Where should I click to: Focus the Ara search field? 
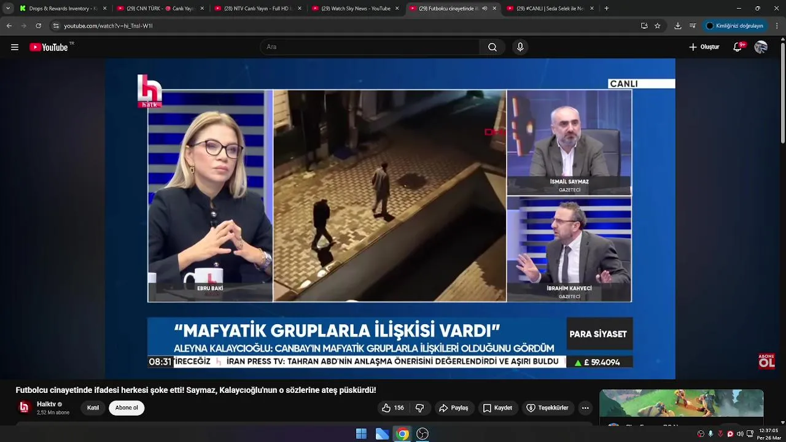370,47
